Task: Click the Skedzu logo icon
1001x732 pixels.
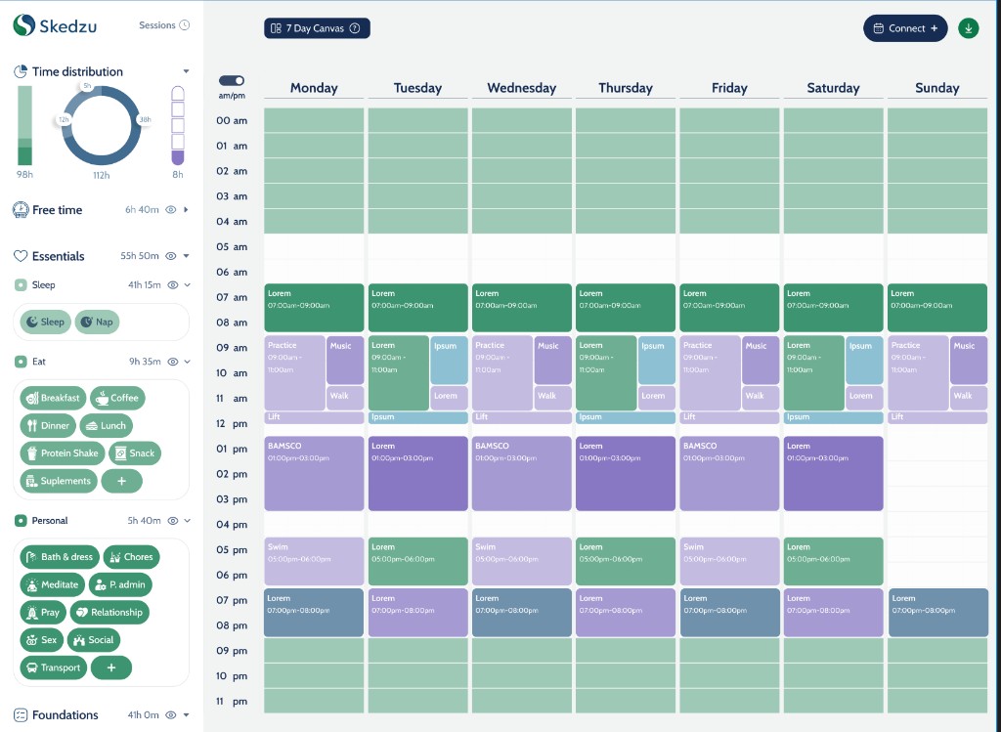Action: click(x=23, y=25)
